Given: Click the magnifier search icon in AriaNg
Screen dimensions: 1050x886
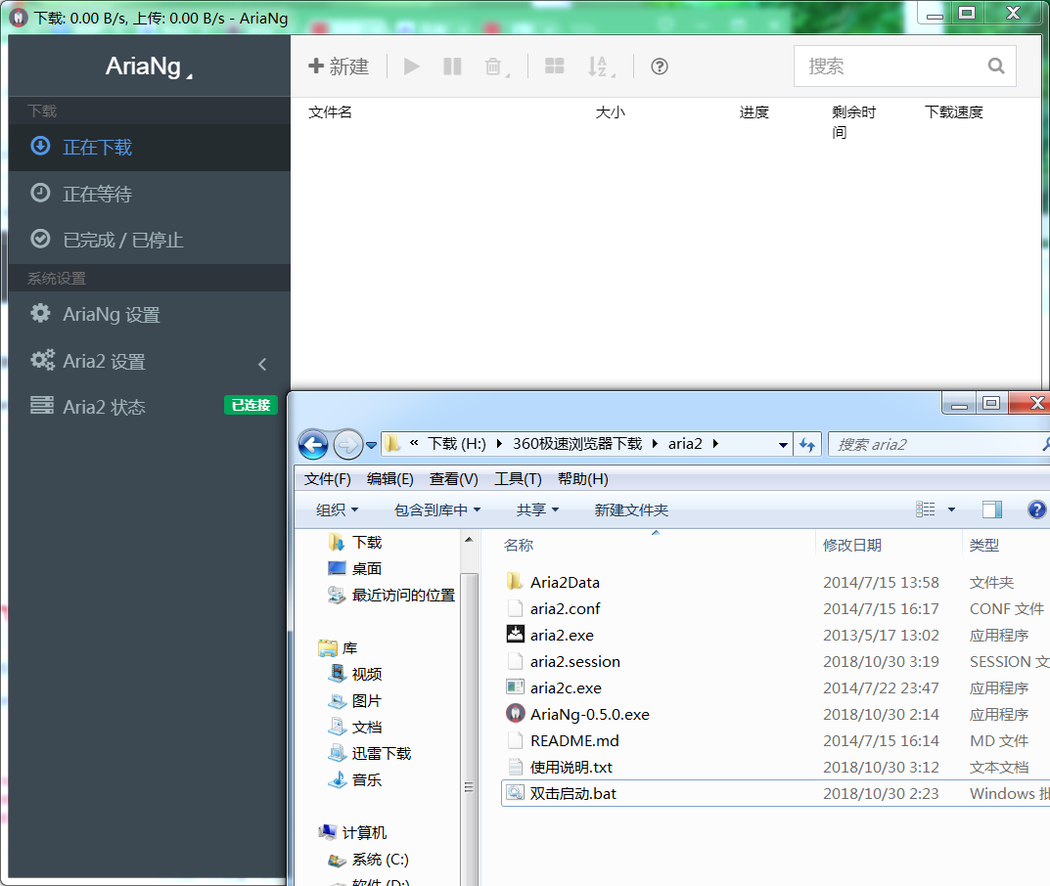Looking at the screenshot, I should tap(996, 66).
